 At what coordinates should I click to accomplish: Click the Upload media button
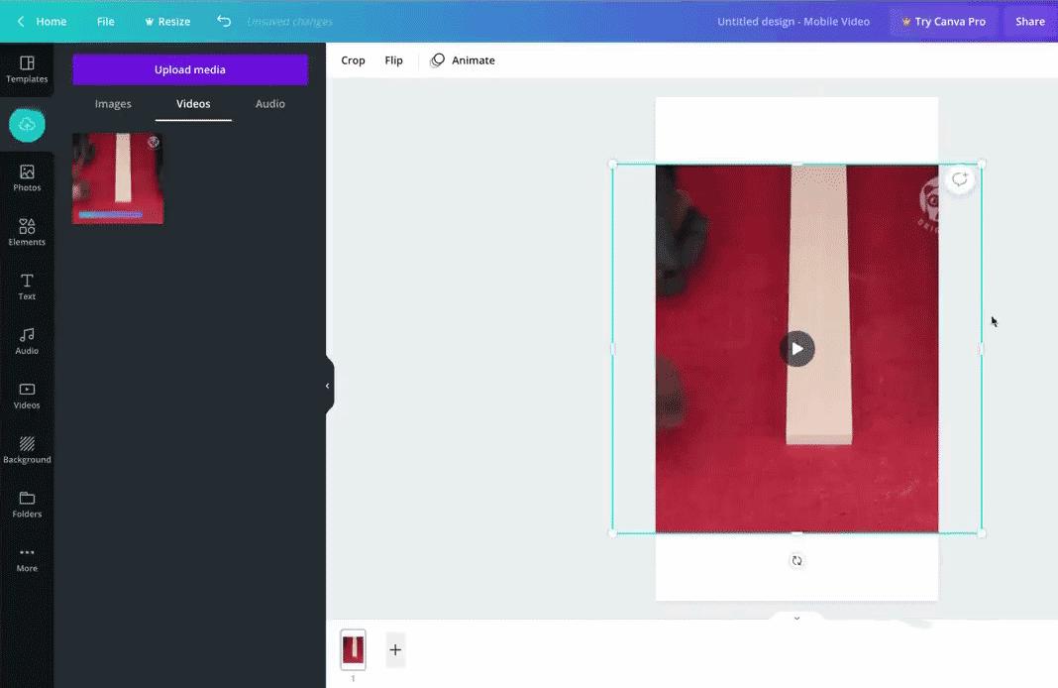190,70
